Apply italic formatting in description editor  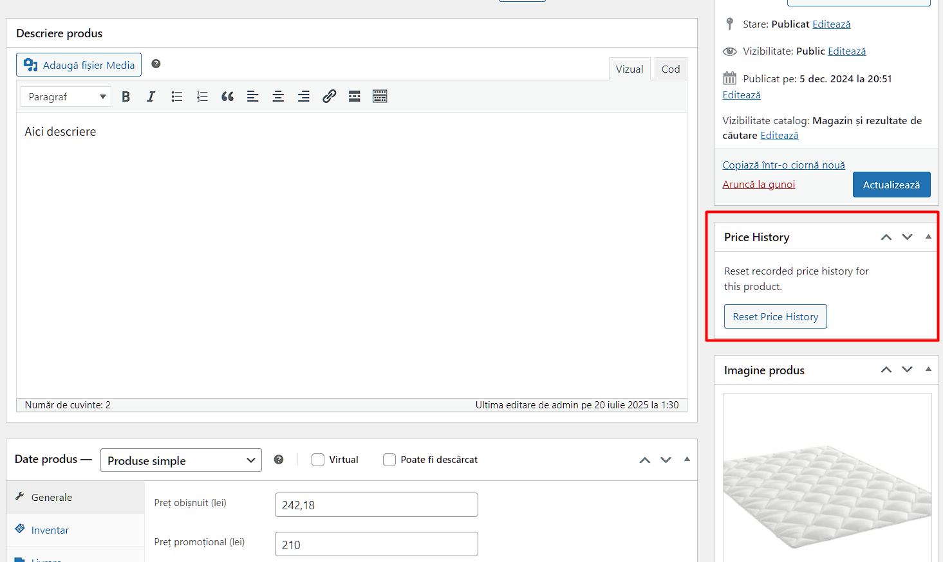tap(151, 96)
